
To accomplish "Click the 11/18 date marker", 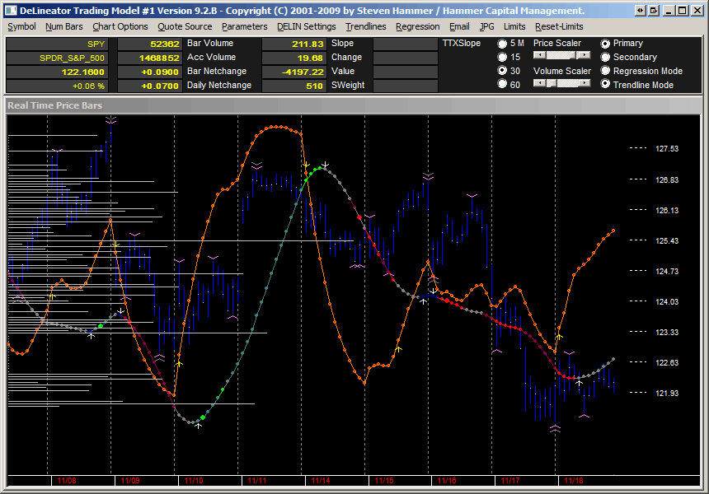I will click(574, 481).
